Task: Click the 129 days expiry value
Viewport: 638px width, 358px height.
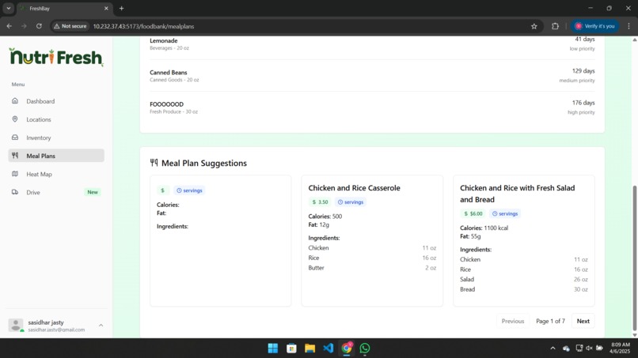Action: coord(583,70)
